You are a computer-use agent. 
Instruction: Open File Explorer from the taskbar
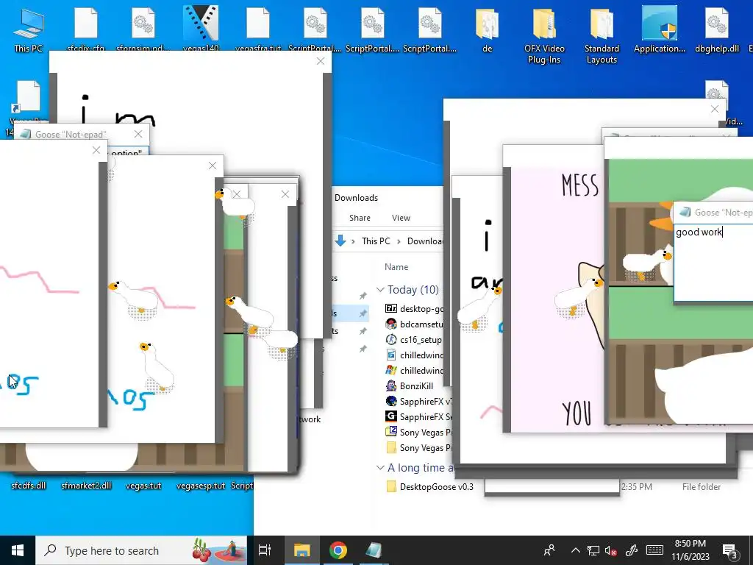(x=302, y=550)
